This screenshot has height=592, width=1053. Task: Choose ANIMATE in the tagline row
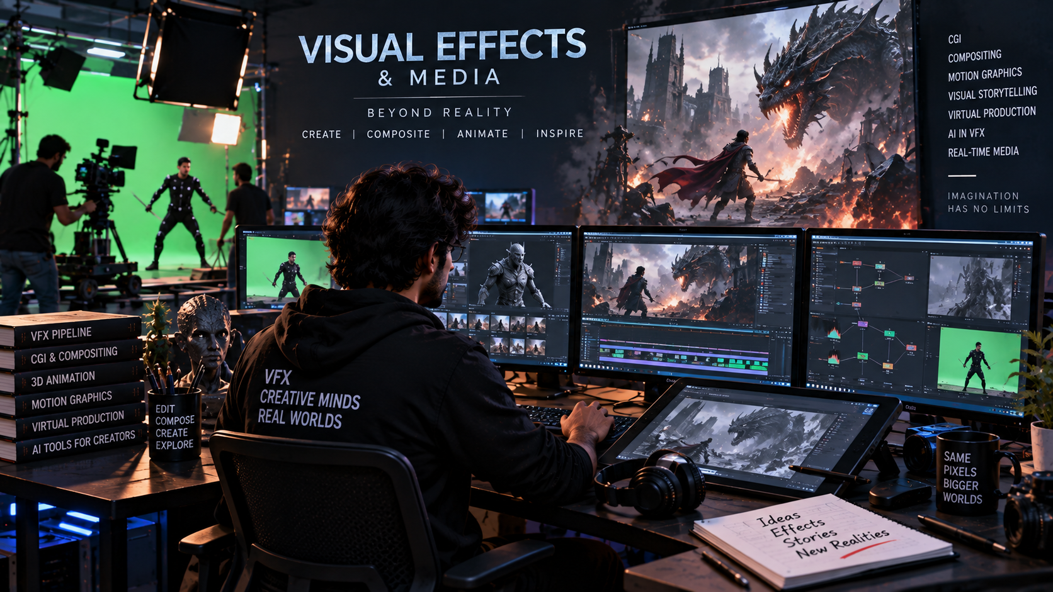(x=482, y=134)
